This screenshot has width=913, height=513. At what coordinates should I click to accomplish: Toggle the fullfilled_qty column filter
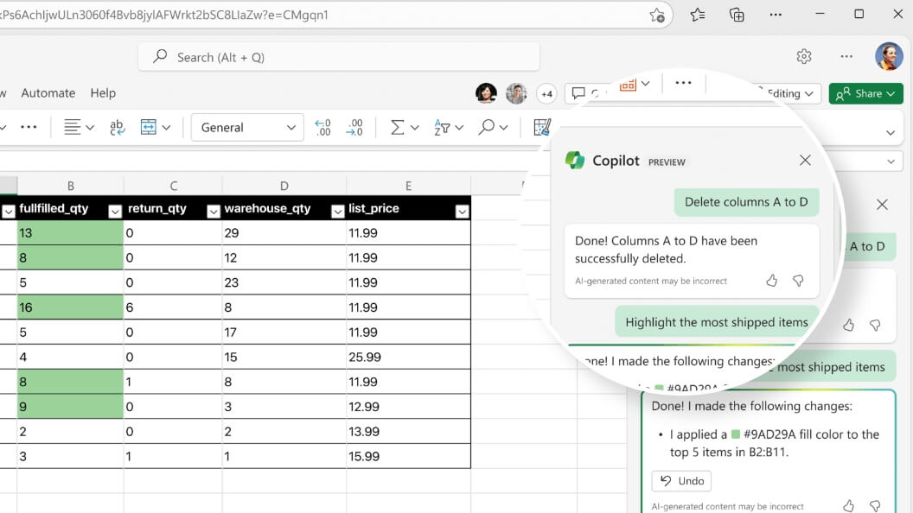[x=114, y=211]
